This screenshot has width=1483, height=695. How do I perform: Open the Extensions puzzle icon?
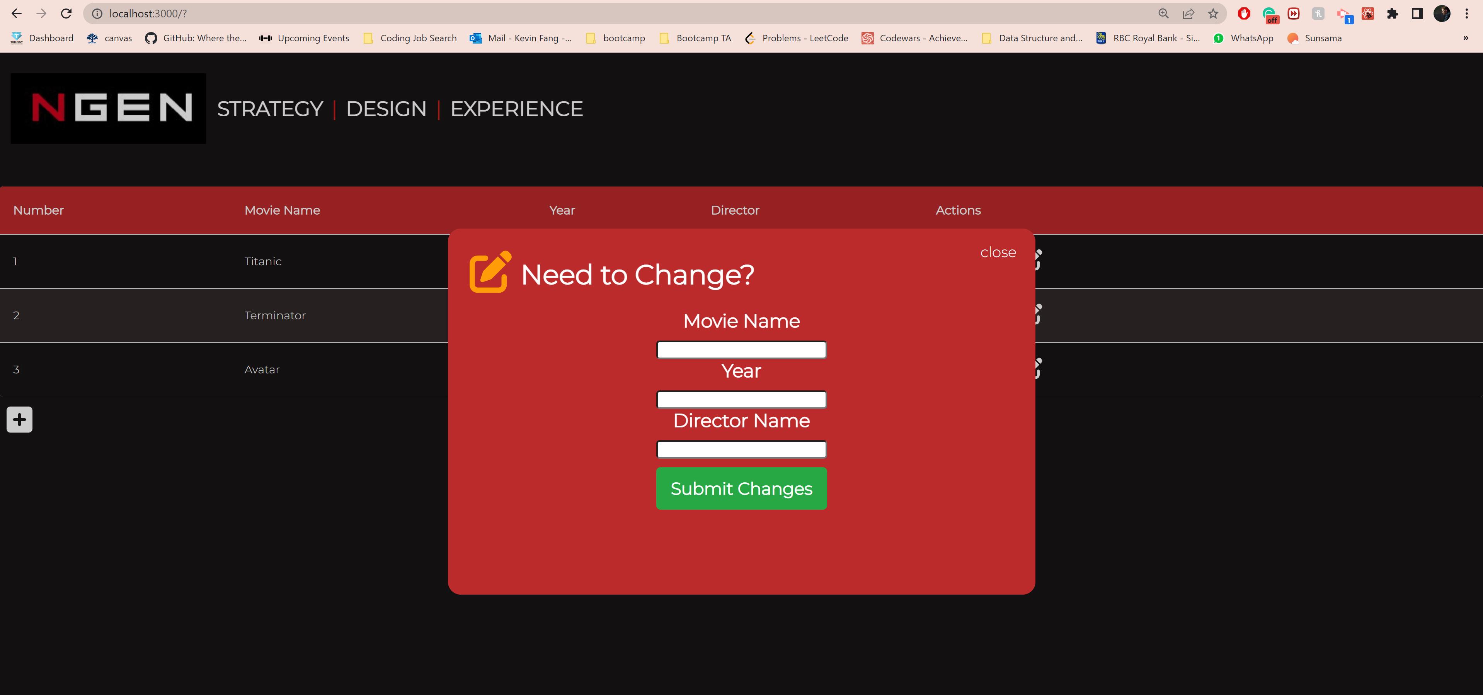click(1392, 14)
